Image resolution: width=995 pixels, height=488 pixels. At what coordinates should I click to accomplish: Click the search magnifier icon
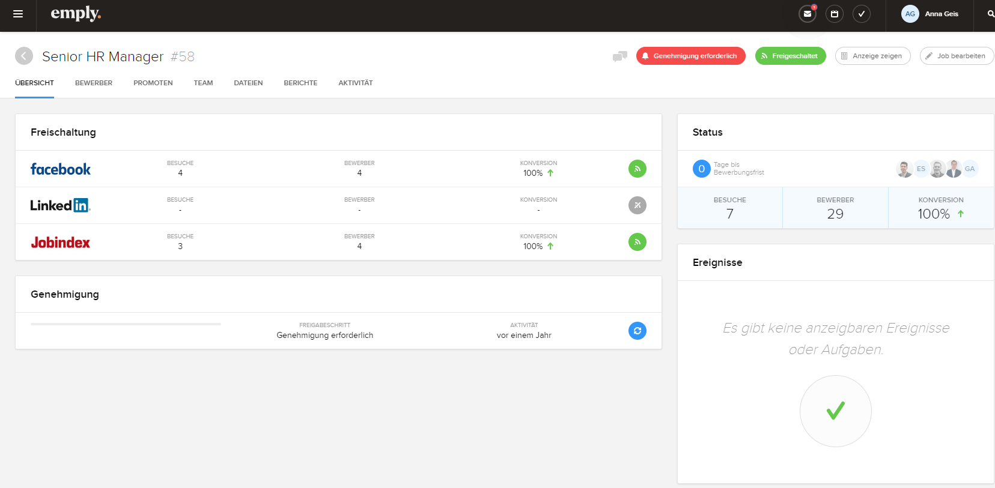[990, 14]
